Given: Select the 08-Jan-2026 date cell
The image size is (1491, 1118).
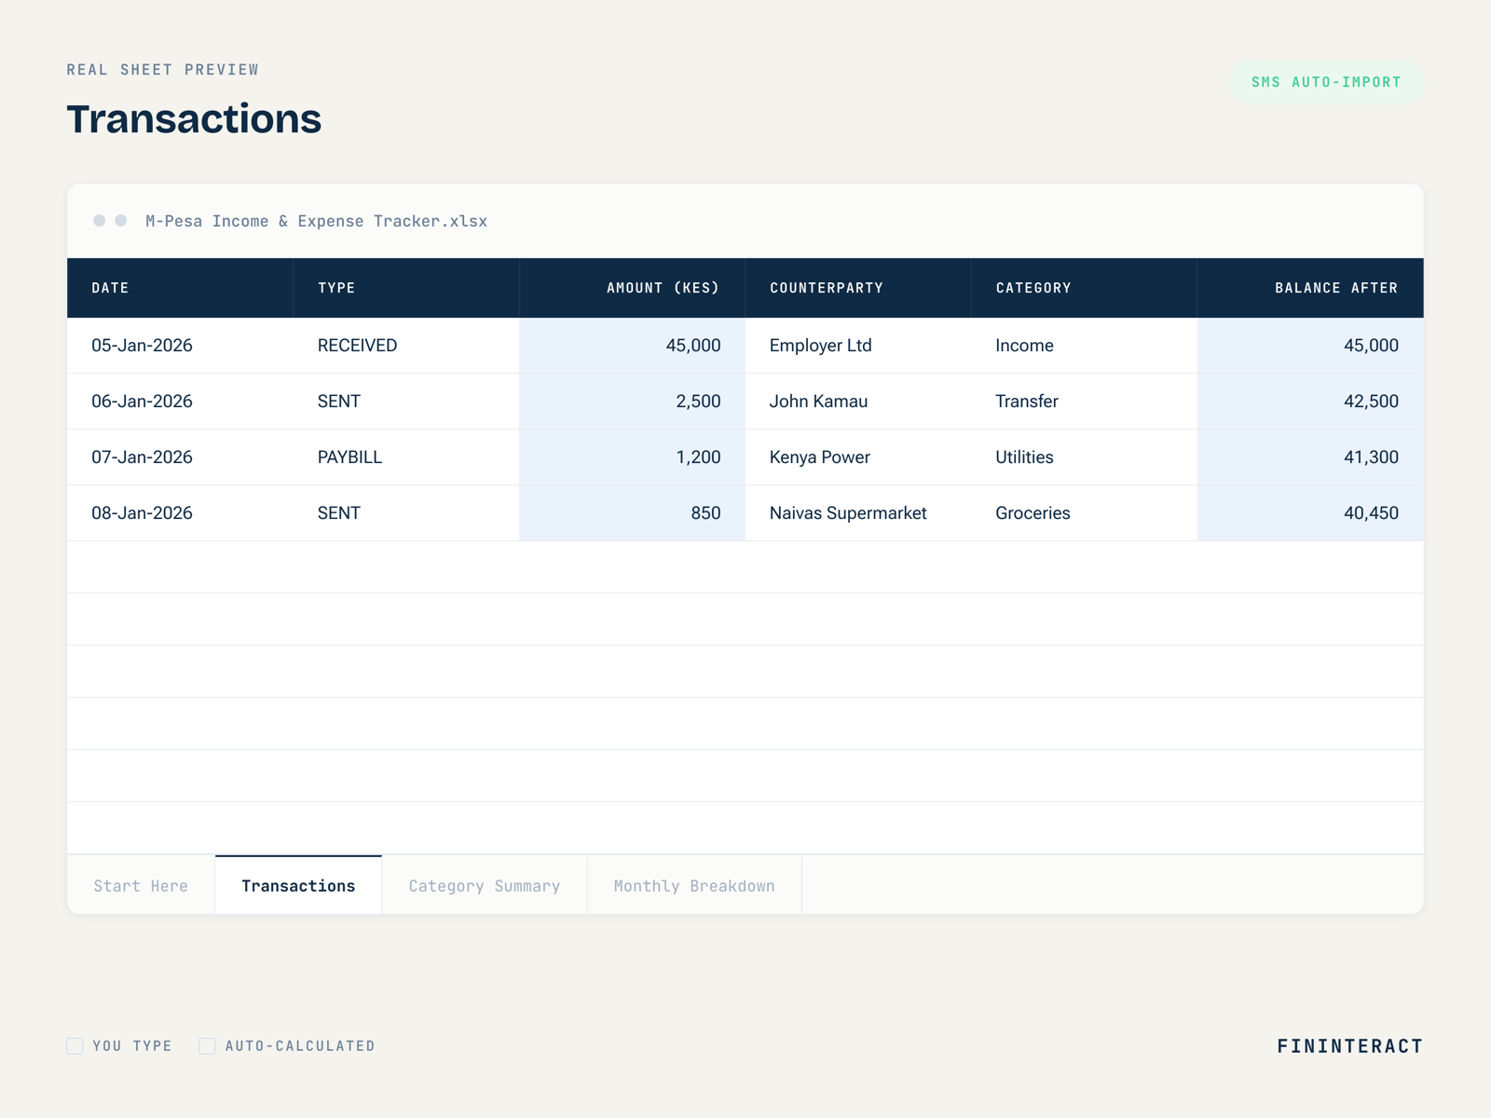Looking at the screenshot, I should (180, 513).
